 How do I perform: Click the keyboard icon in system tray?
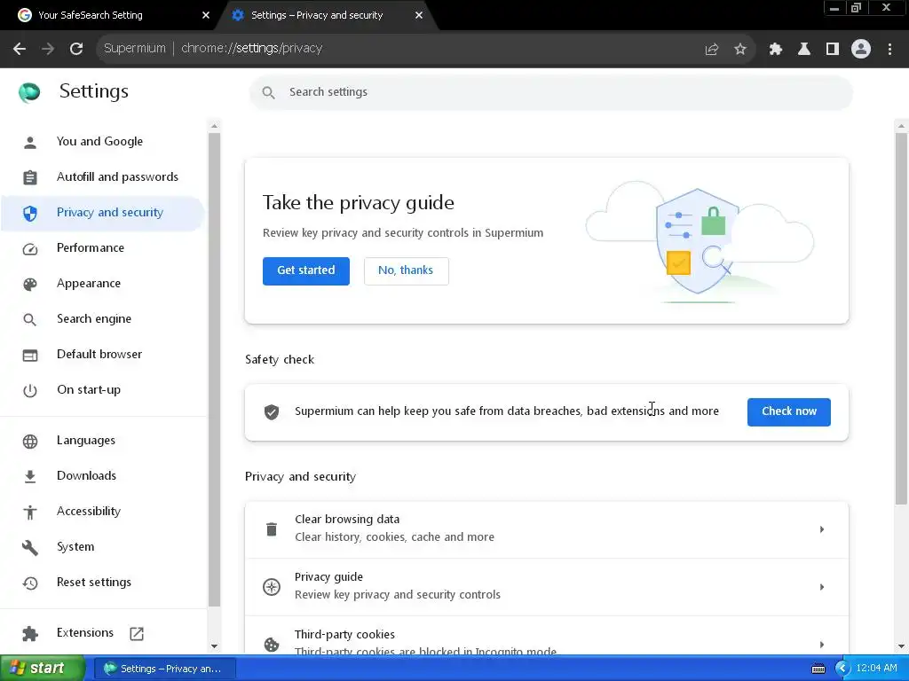tap(818, 669)
